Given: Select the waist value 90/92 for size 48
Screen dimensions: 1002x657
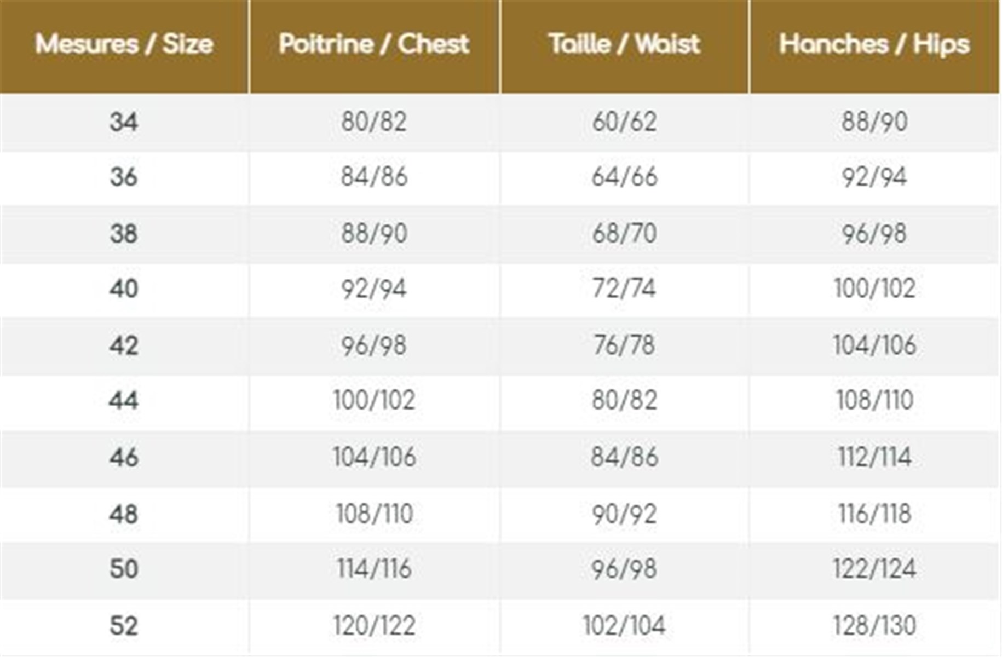Looking at the screenshot, I should point(624,514).
